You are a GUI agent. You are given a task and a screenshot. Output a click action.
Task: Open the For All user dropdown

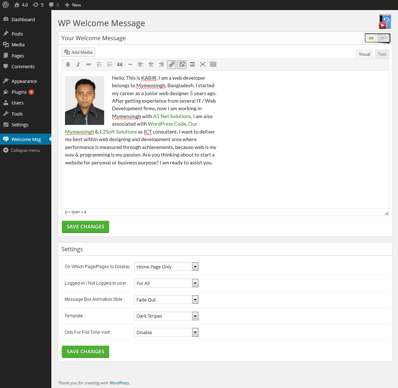(166, 283)
